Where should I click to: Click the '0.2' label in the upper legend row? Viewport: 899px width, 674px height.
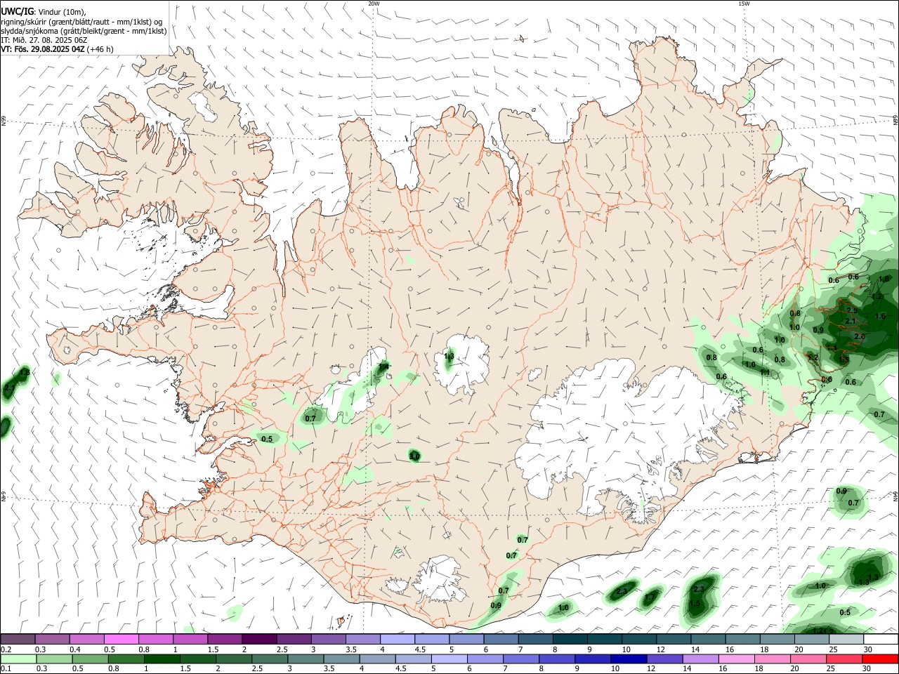coord(6,649)
